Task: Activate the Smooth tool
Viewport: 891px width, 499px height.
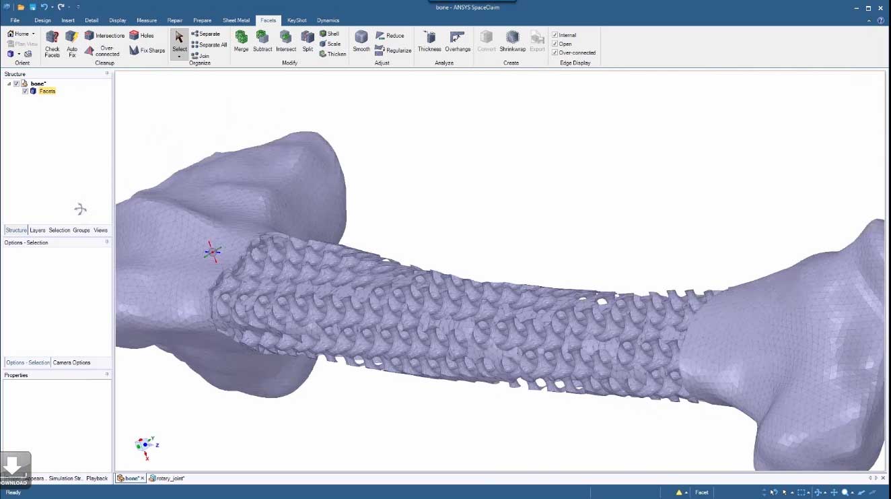Action: (361, 42)
